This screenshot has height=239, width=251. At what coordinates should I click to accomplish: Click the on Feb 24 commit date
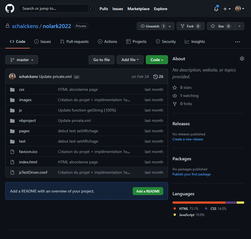(x=140, y=76)
